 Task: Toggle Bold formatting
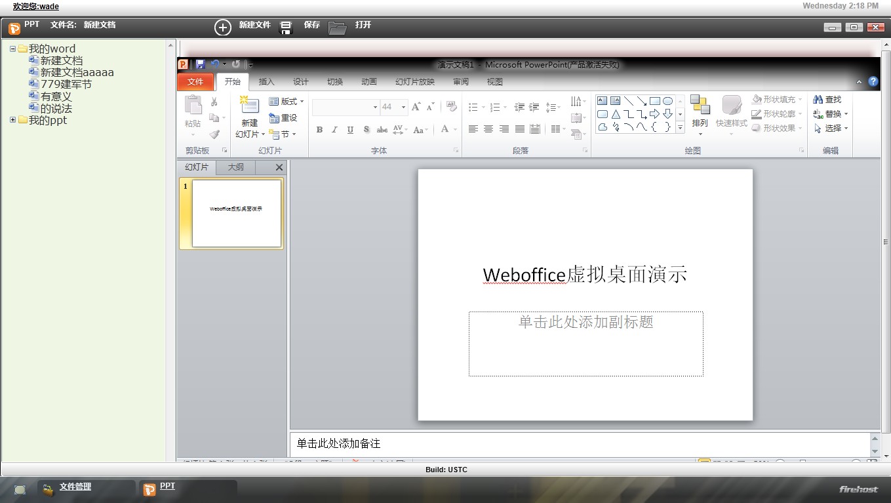click(x=319, y=130)
